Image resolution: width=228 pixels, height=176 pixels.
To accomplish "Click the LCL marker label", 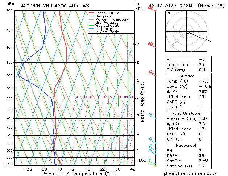I will (142, 160).
